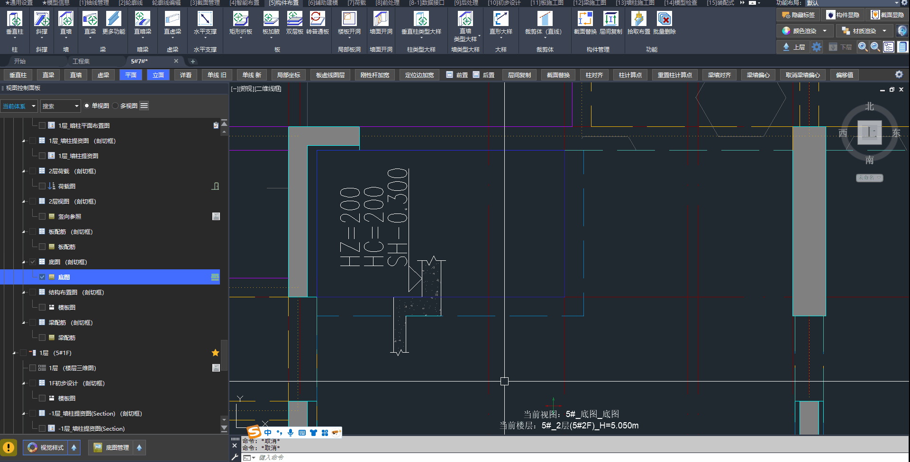Select the 多视图 multi-view radio button

115,106
